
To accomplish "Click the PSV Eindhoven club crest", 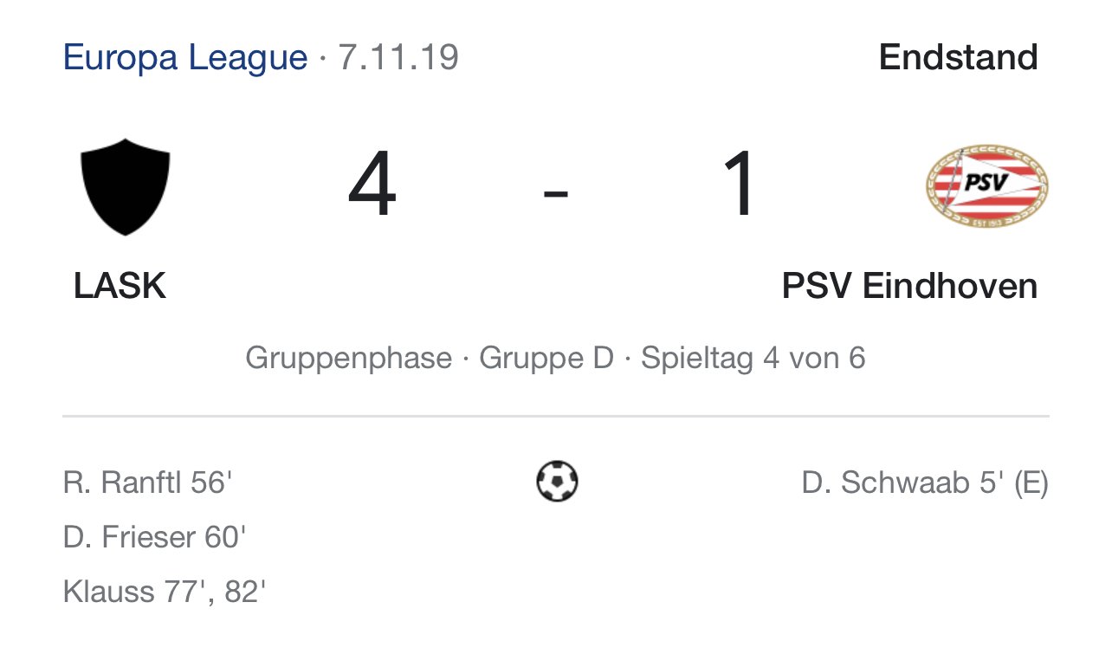I will tap(987, 186).
